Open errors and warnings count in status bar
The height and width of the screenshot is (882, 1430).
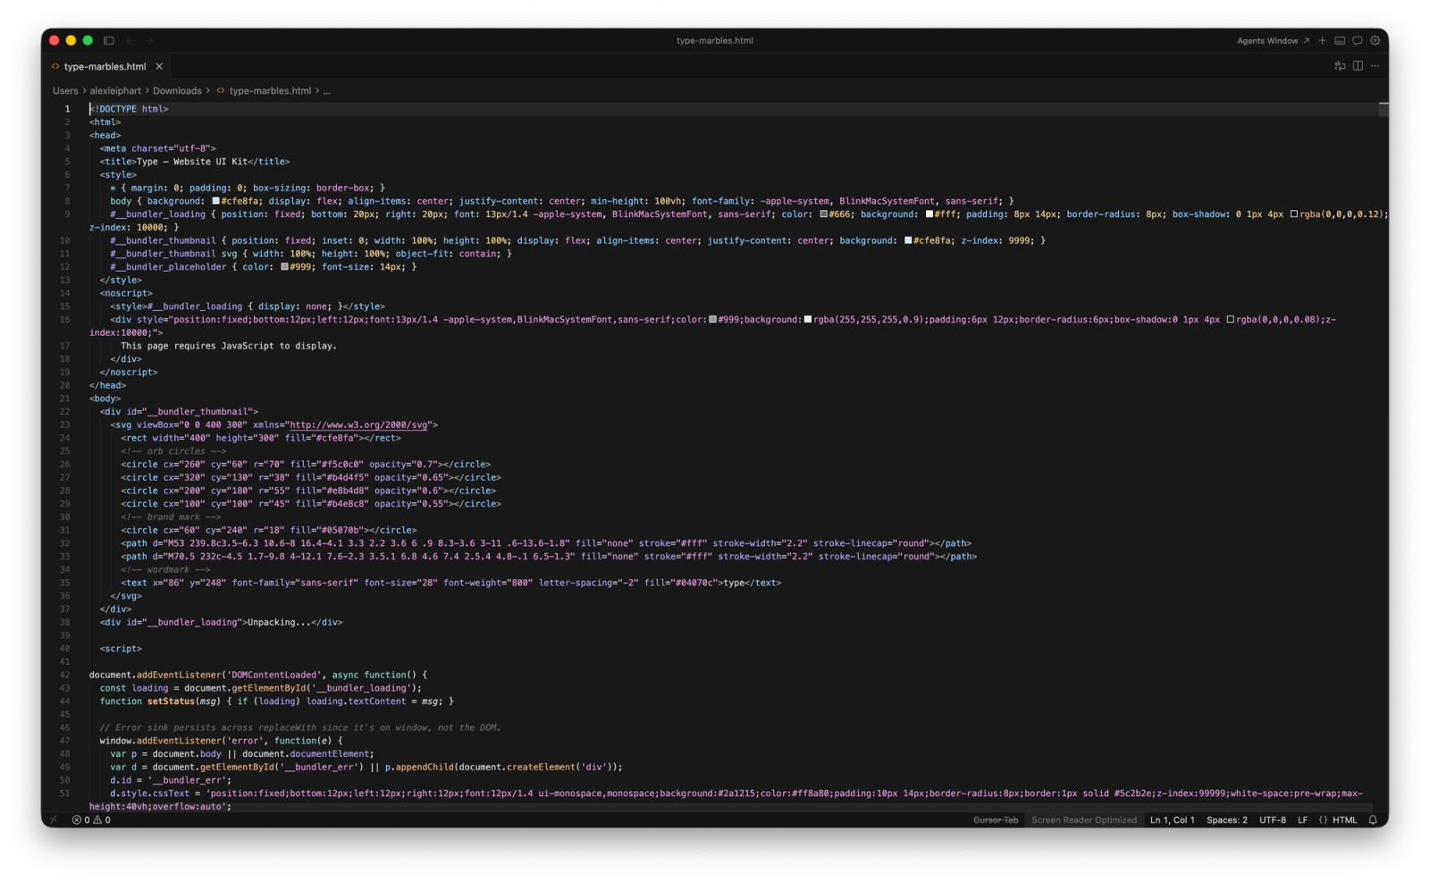tap(91, 819)
